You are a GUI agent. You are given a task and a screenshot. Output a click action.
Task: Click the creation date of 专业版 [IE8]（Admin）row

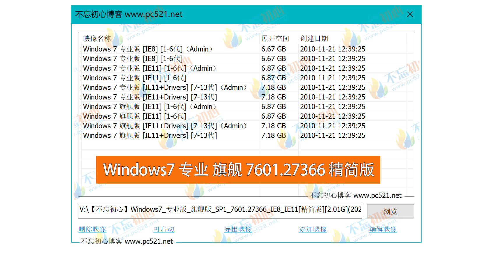pyautogui.click(x=333, y=49)
